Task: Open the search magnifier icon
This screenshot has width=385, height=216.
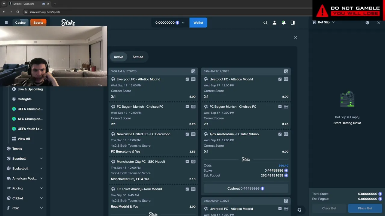Action: (265, 22)
